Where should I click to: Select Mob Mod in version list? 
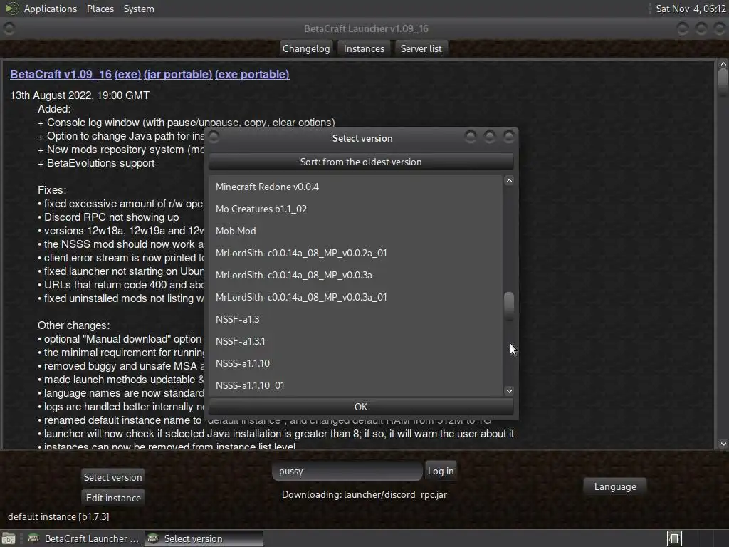[356, 231]
